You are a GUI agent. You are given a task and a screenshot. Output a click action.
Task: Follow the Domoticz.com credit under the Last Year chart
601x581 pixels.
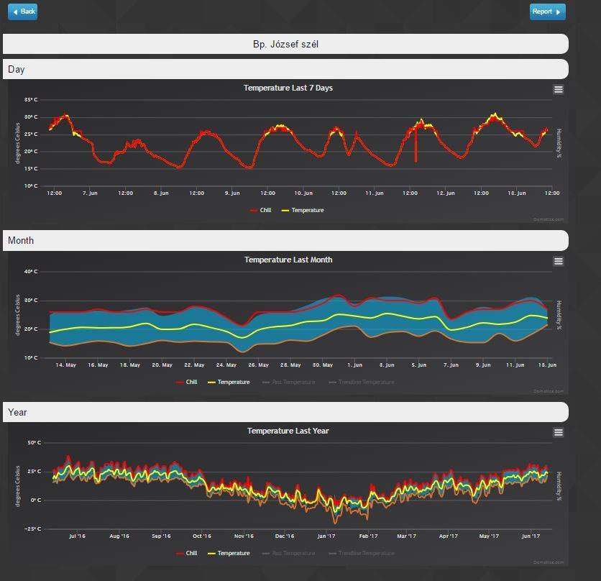pos(549,562)
